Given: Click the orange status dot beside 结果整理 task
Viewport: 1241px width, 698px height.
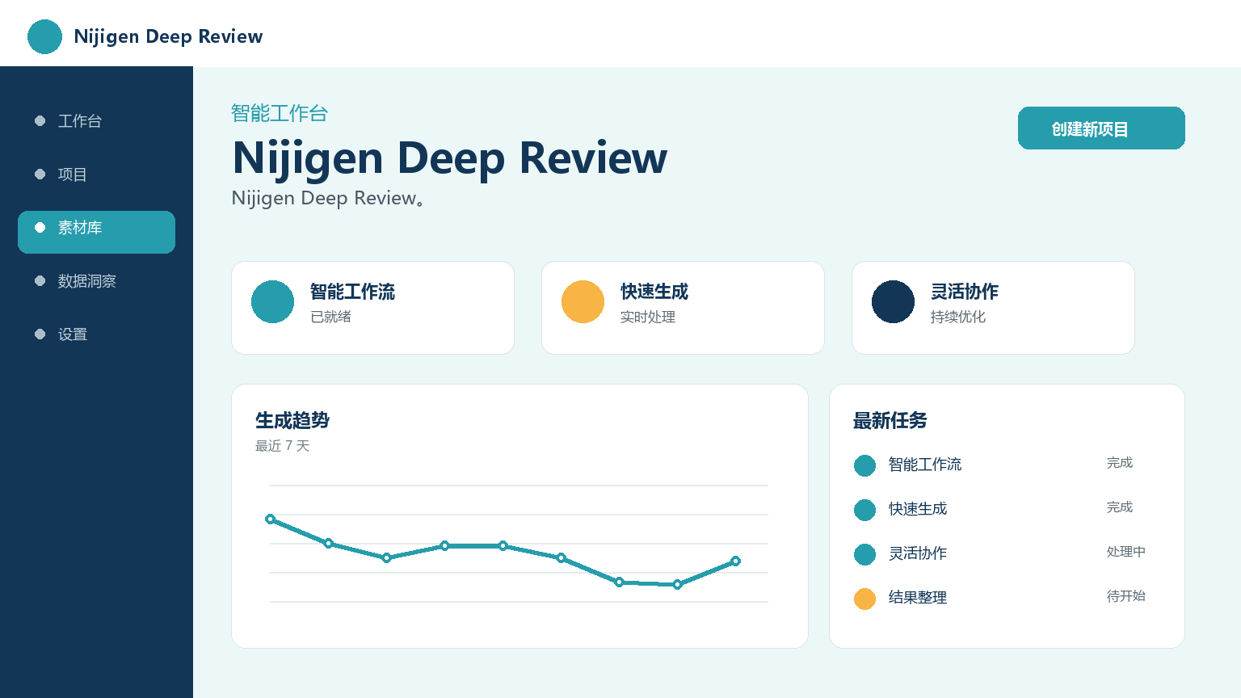Looking at the screenshot, I should point(864,599).
